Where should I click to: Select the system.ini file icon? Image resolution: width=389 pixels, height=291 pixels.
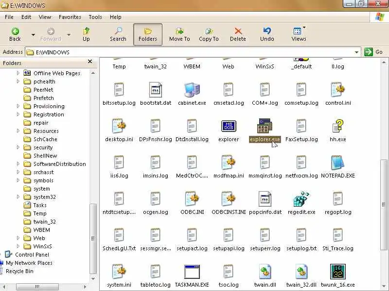tap(119, 272)
